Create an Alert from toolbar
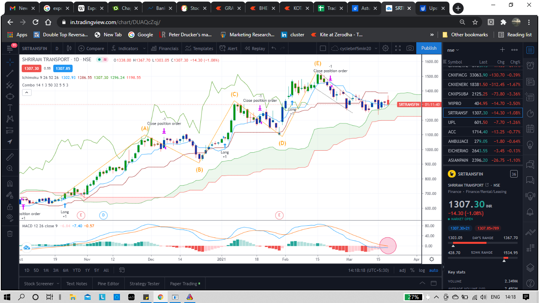Screen dimensions: 539x303 228,49
